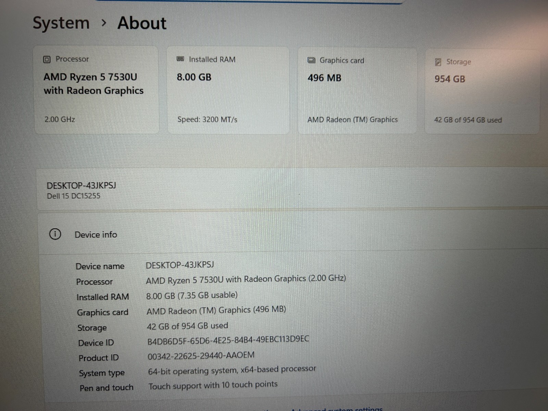Click the Product ID label

point(99,358)
